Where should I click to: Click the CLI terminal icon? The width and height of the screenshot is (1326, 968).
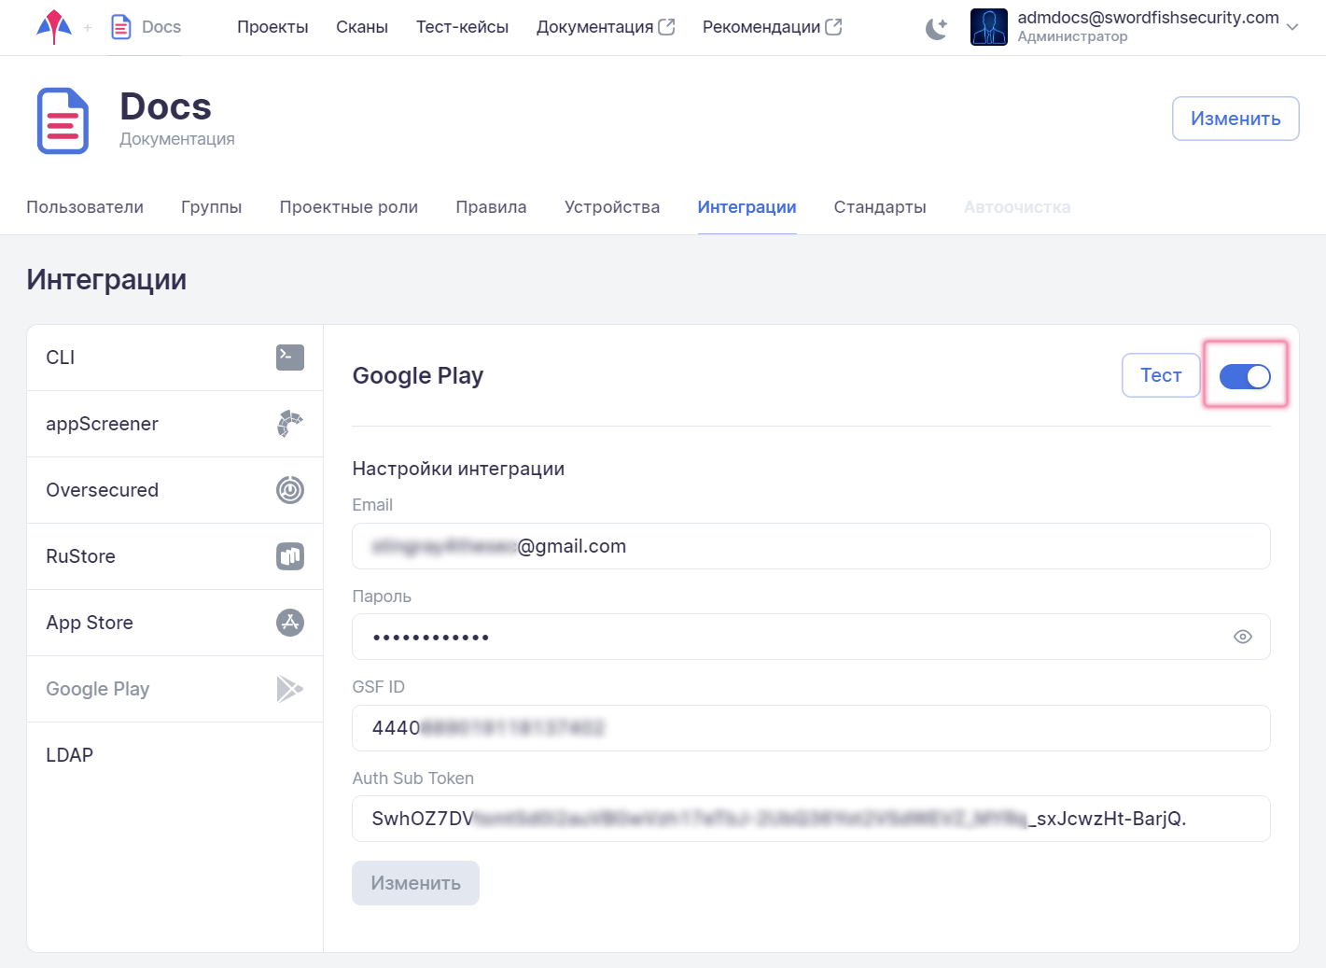[290, 358]
